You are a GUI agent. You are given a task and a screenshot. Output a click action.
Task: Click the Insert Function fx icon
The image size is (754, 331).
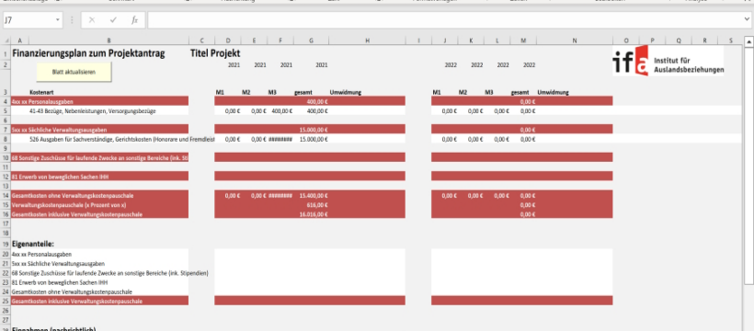coord(134,20)
